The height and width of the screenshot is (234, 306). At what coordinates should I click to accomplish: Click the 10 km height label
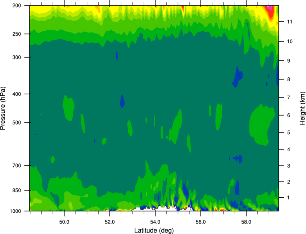pyautogui.click(x=289, y=41)
